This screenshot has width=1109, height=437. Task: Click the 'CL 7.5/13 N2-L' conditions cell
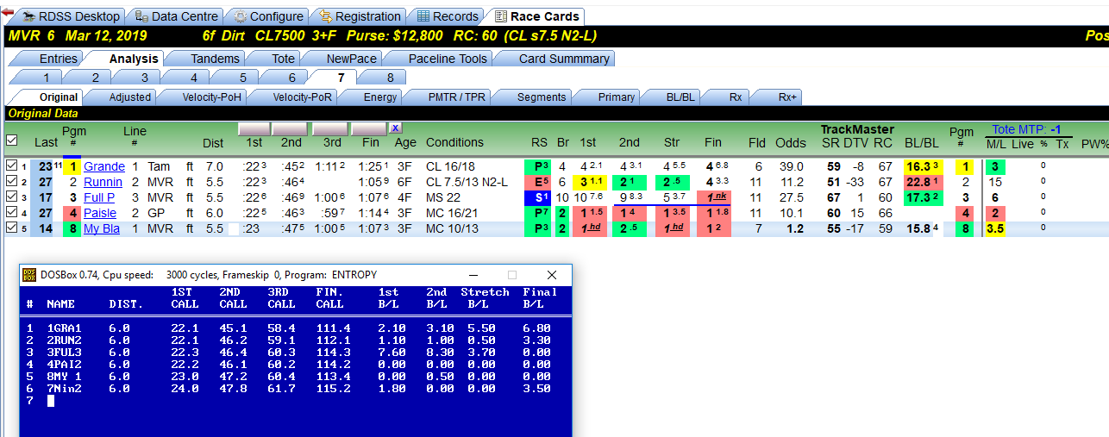[x=467, y=182]
